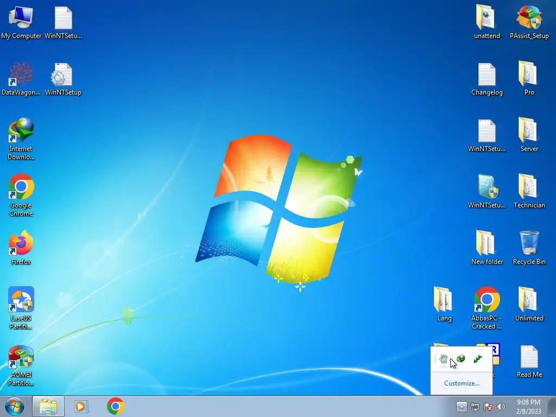Viewport: 556px width, 417px height.
Task: Click the Internet Download Manager tray icon
Action: (460, 359)
